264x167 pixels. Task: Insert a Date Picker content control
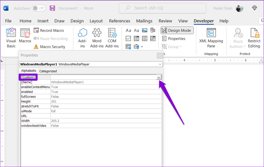point(153,38)
